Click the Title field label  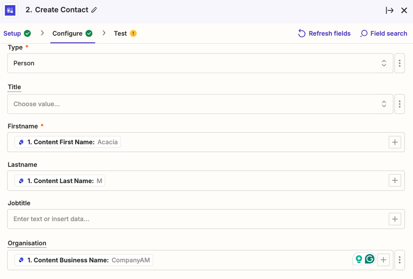click(14, 87)
